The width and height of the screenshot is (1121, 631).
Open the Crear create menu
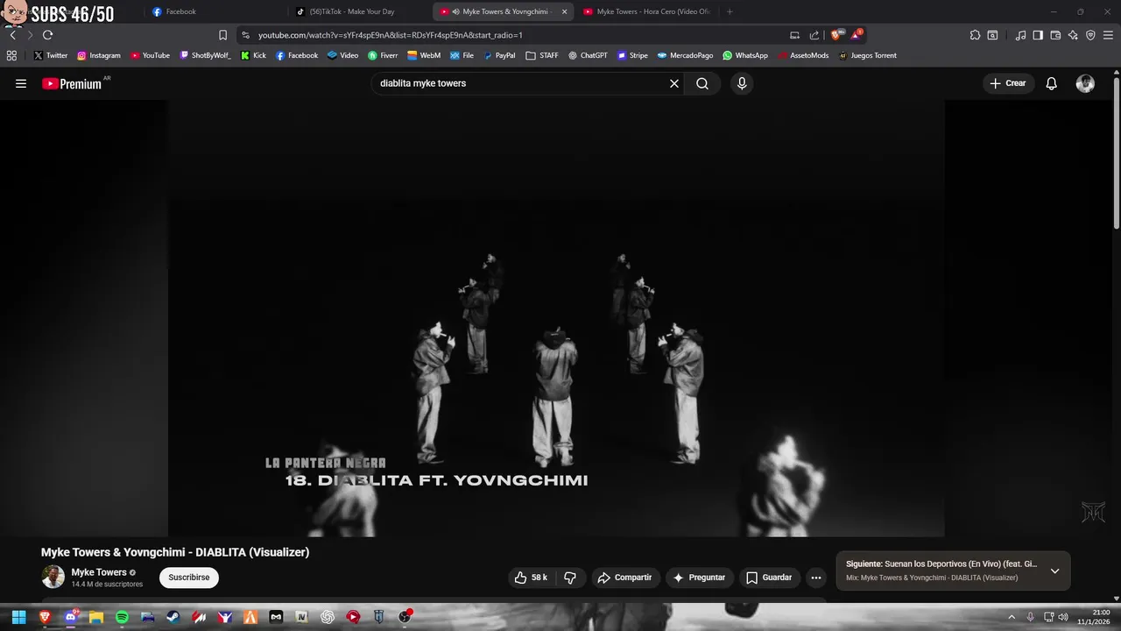[1008, 83]
